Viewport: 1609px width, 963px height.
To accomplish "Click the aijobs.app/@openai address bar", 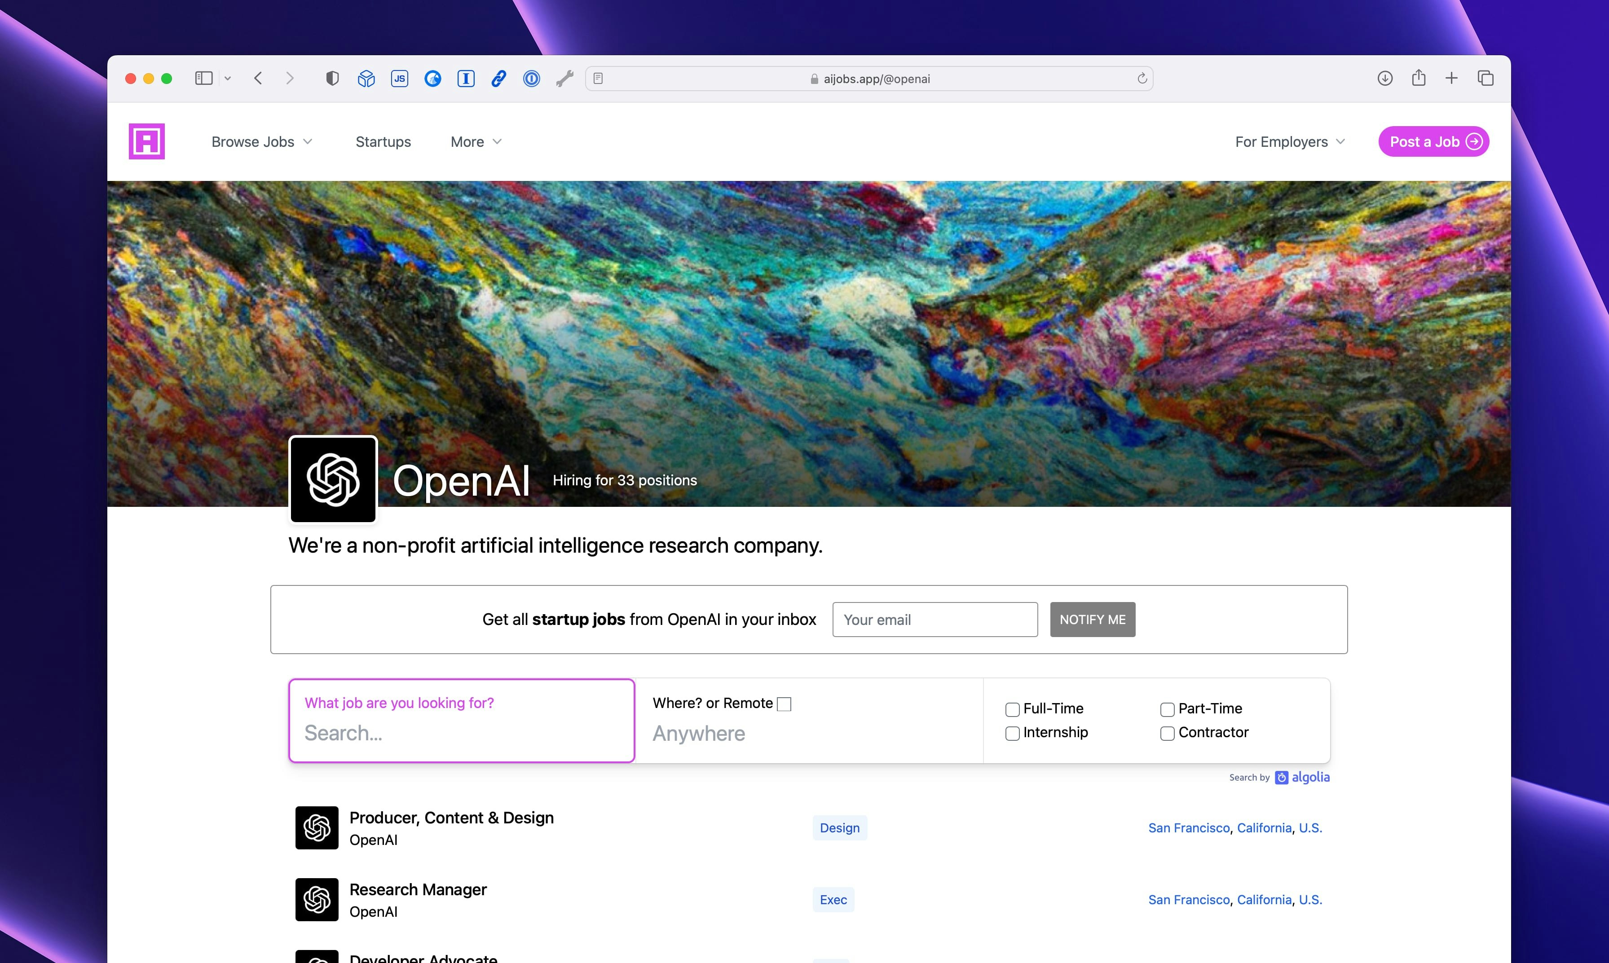I will 869,79.
